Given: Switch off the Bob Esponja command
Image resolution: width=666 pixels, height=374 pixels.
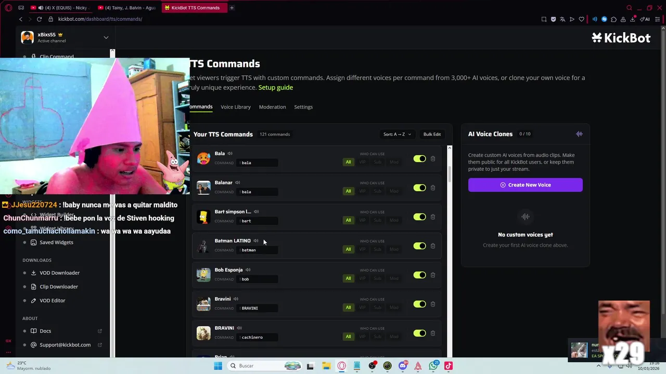Looking at the screenshot, I should click(419, 275).
